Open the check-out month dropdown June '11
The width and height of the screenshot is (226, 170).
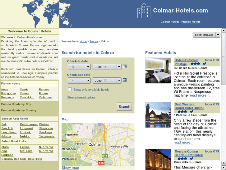107,80
